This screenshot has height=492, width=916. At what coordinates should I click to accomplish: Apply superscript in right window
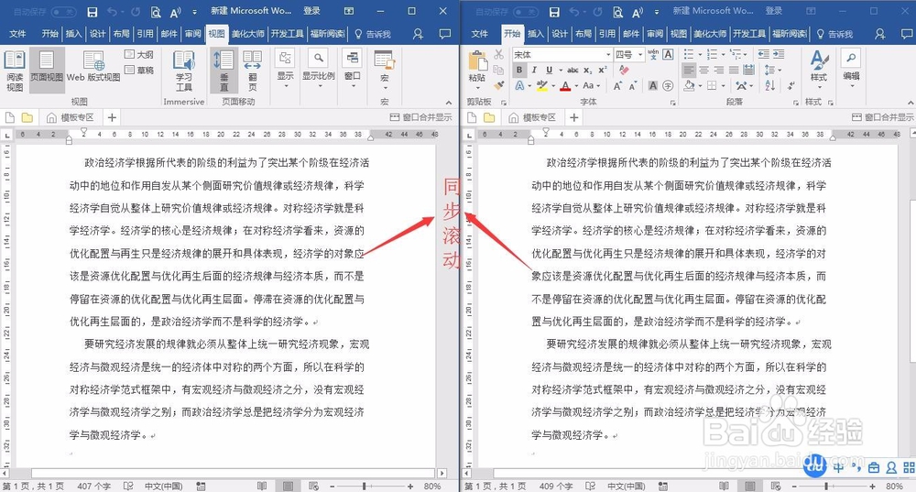click(x=603, y=71)
